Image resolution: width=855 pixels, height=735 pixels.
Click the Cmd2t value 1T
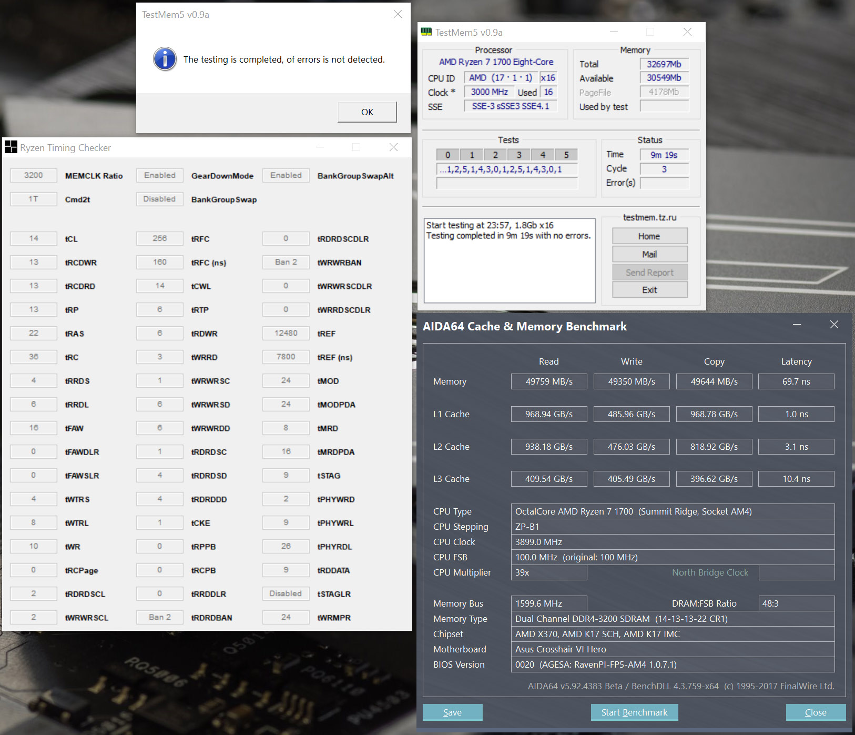click(34, 199)
